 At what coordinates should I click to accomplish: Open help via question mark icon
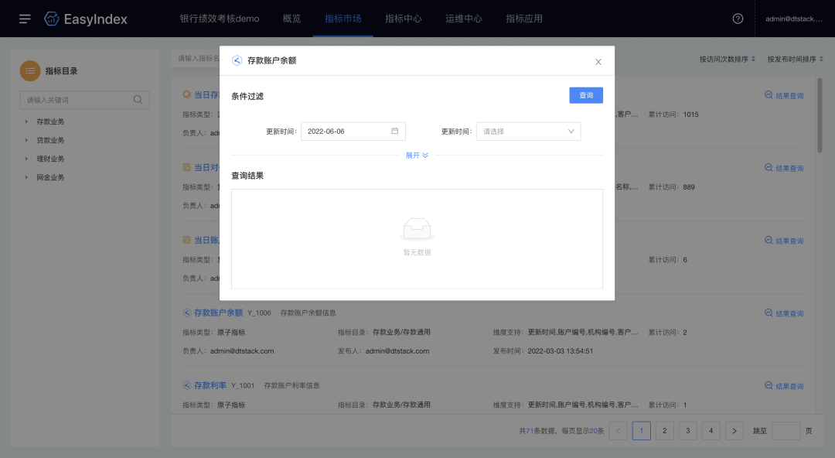pos(738,19)
